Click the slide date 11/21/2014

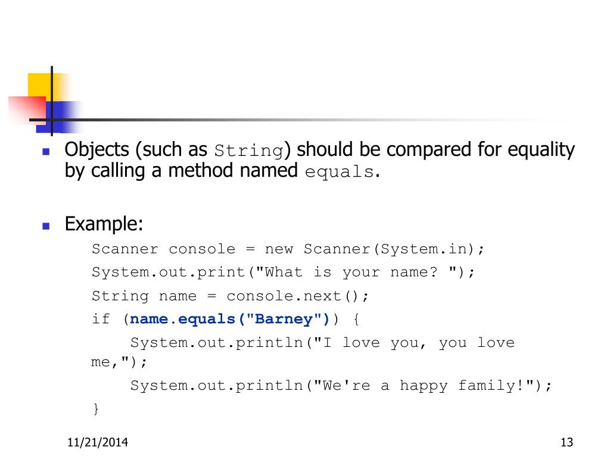(98, 442)
